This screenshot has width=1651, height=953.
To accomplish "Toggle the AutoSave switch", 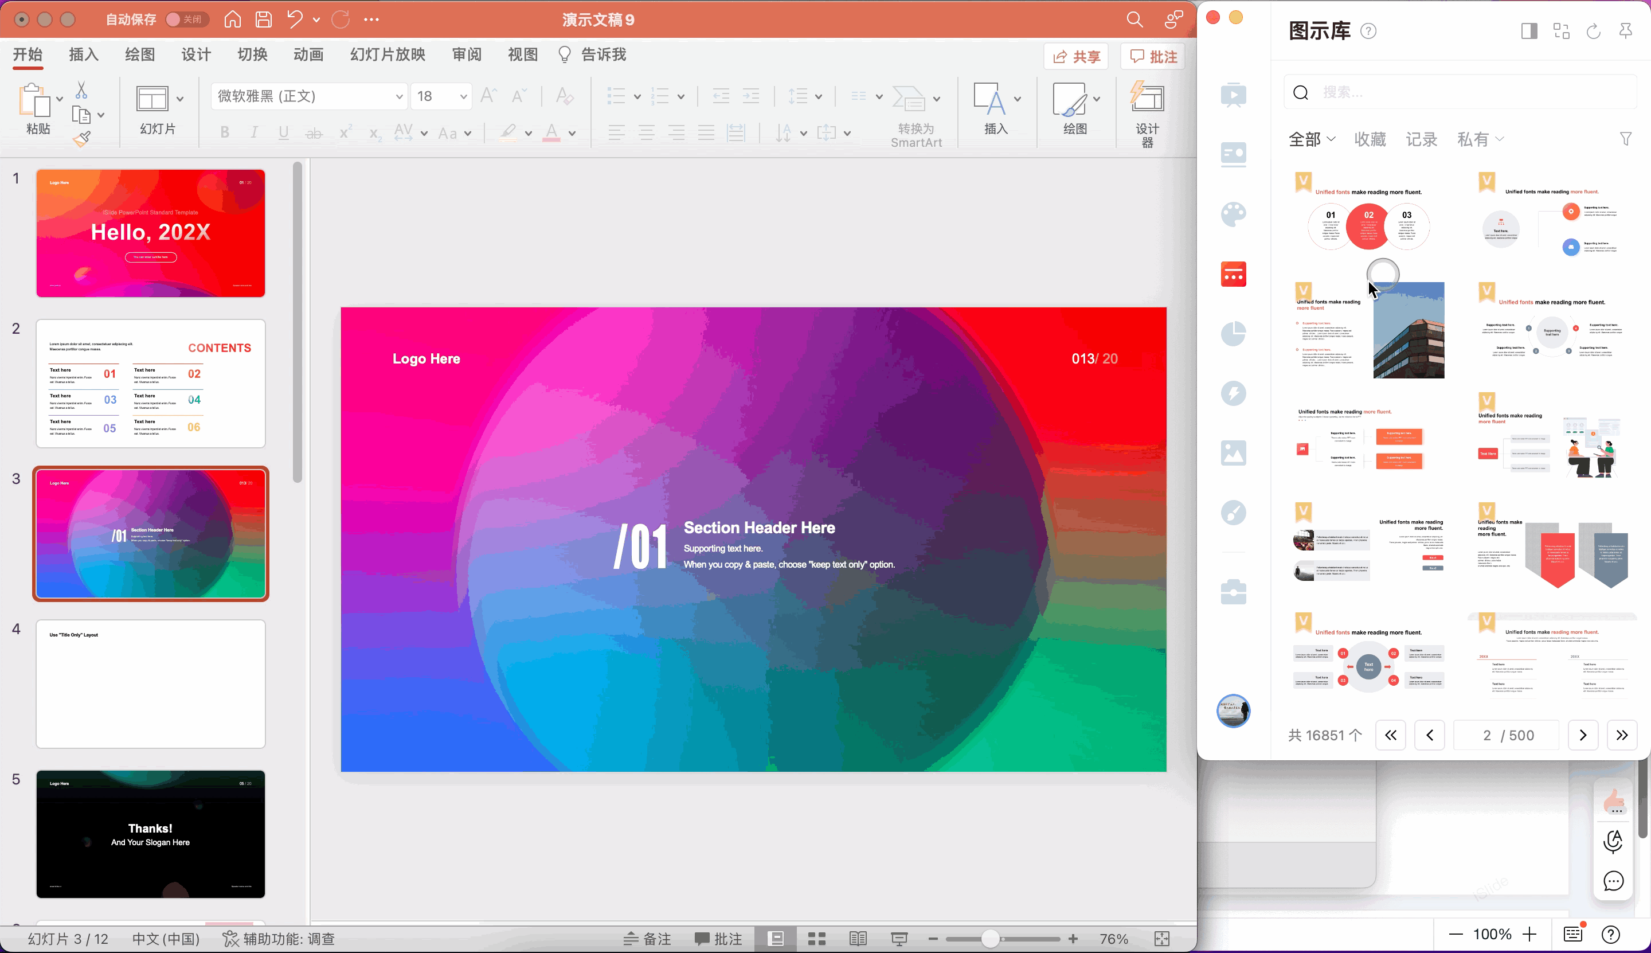I will point(186,19).
